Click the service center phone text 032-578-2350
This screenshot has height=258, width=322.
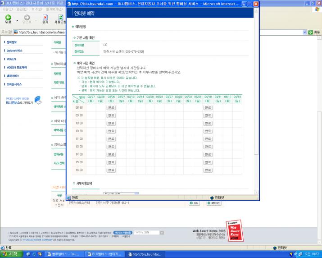(135, 51)
